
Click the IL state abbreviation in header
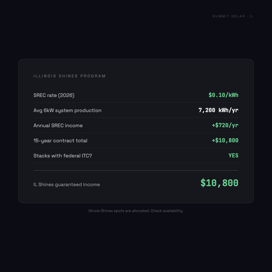(x=252, y=16)
